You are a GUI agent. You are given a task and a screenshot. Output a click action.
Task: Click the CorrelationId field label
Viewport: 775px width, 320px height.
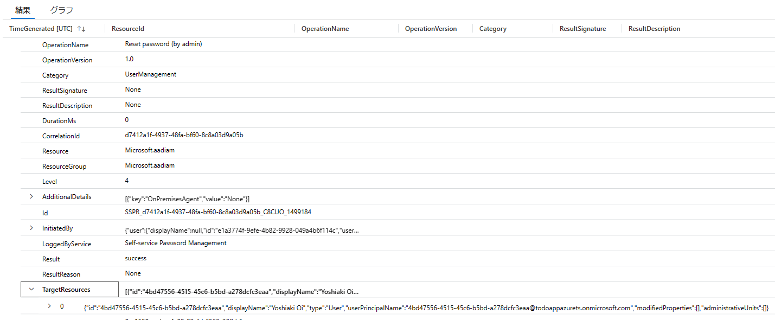(61, 136)
